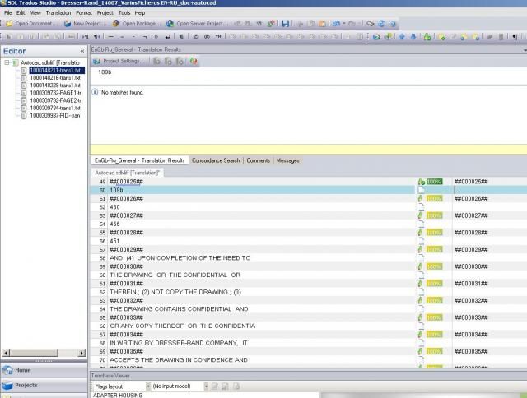Image resolution: width=527 pixels, height=398 pixels.
Task: Click the left-to-right paragraph direction icon
Action: (86, 37)
